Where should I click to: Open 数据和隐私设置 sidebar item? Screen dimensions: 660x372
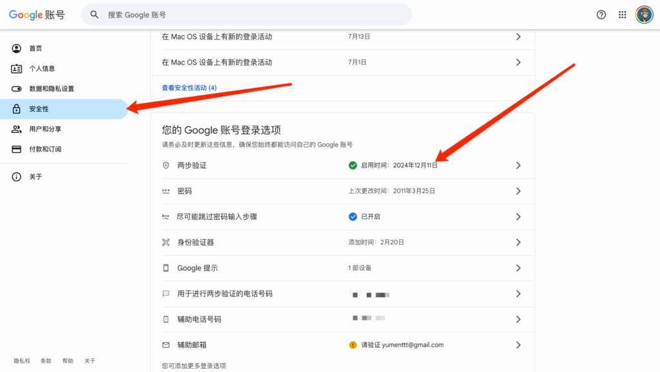[64, 89]
